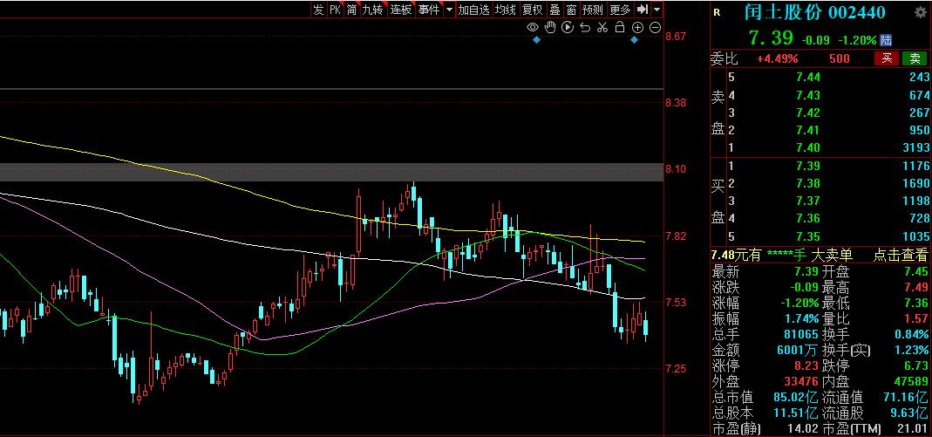Click the arrow-to-bar collapse panel icon

pyautogui.click(x=642, y=9)
